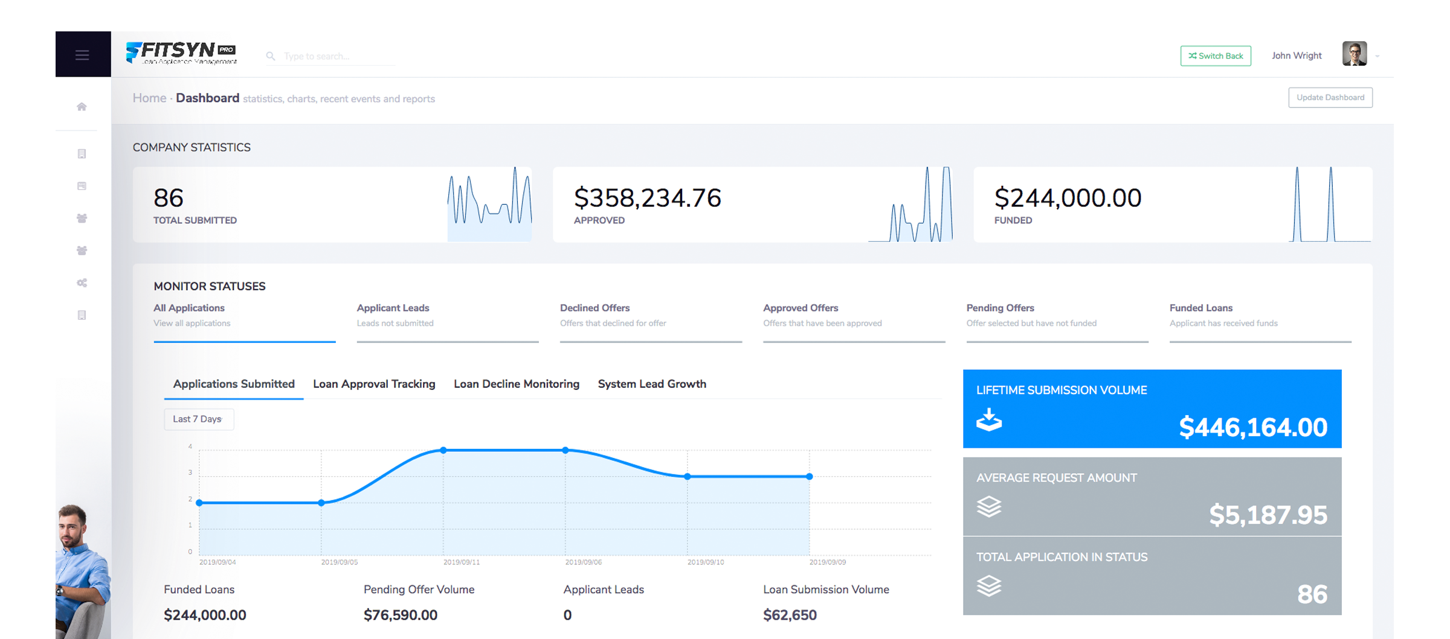Select the applications list icon in sidebar
Viewport: 1450px width, 639px height.
point(81,153)
